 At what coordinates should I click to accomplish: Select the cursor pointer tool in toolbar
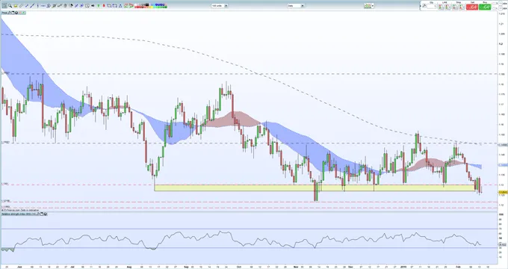(4, 5)
